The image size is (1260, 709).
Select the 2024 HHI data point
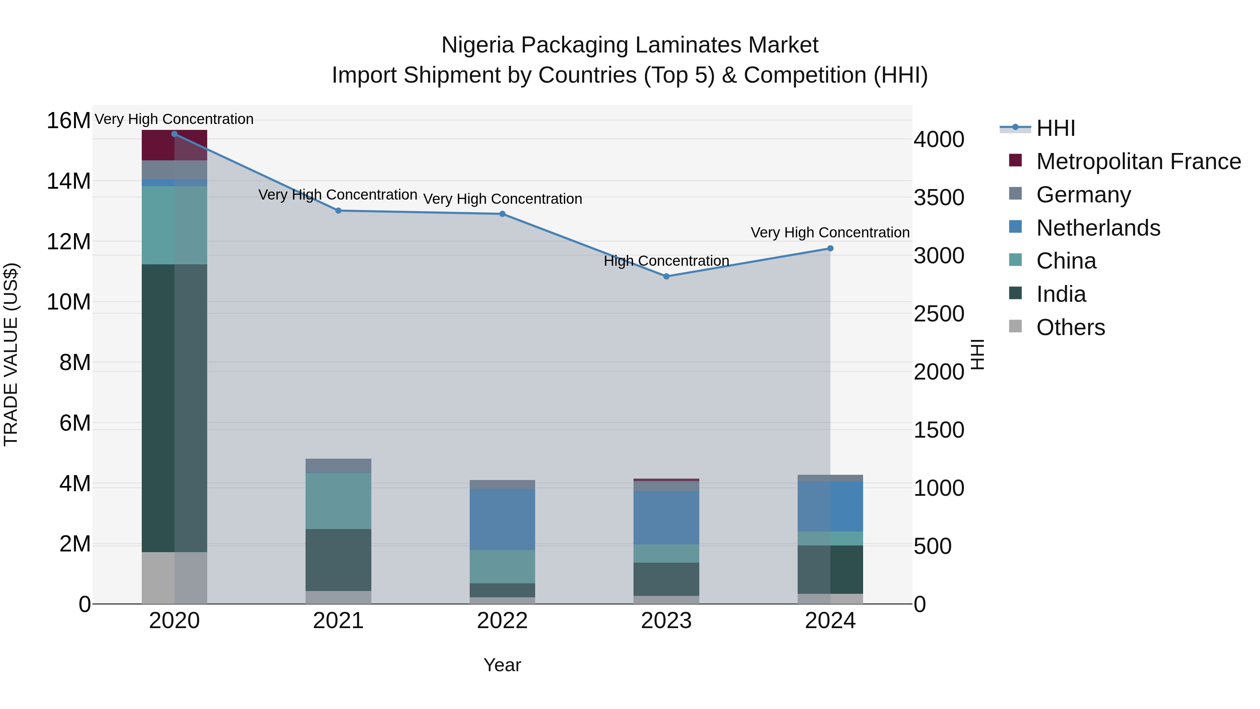(x=830, y=249)
